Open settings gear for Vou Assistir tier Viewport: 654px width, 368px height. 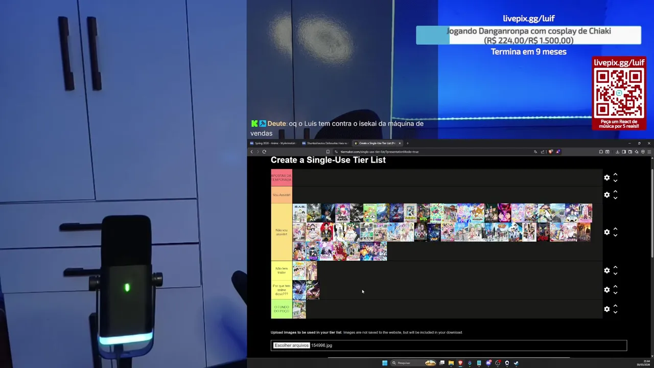[x=607, y=195]
